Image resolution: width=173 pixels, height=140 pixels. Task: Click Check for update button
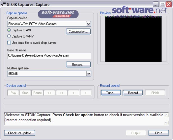pos(20,133)
